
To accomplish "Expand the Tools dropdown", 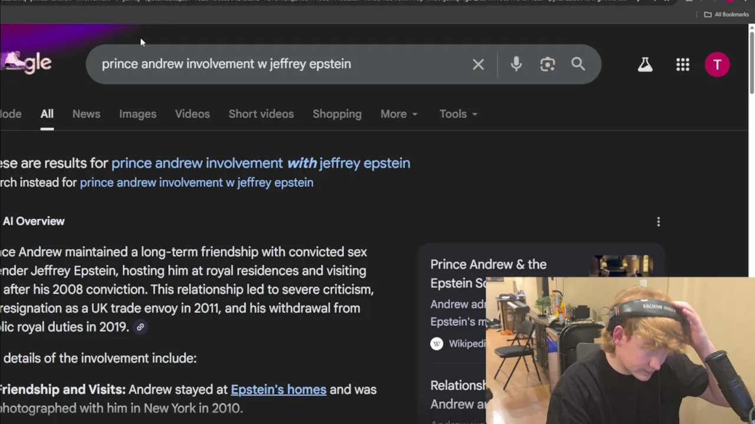I will coord(458,114).
